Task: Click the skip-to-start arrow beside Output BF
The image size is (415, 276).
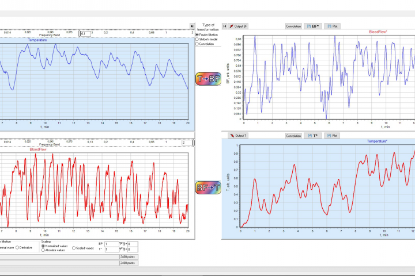Action: tap(224, 26)
